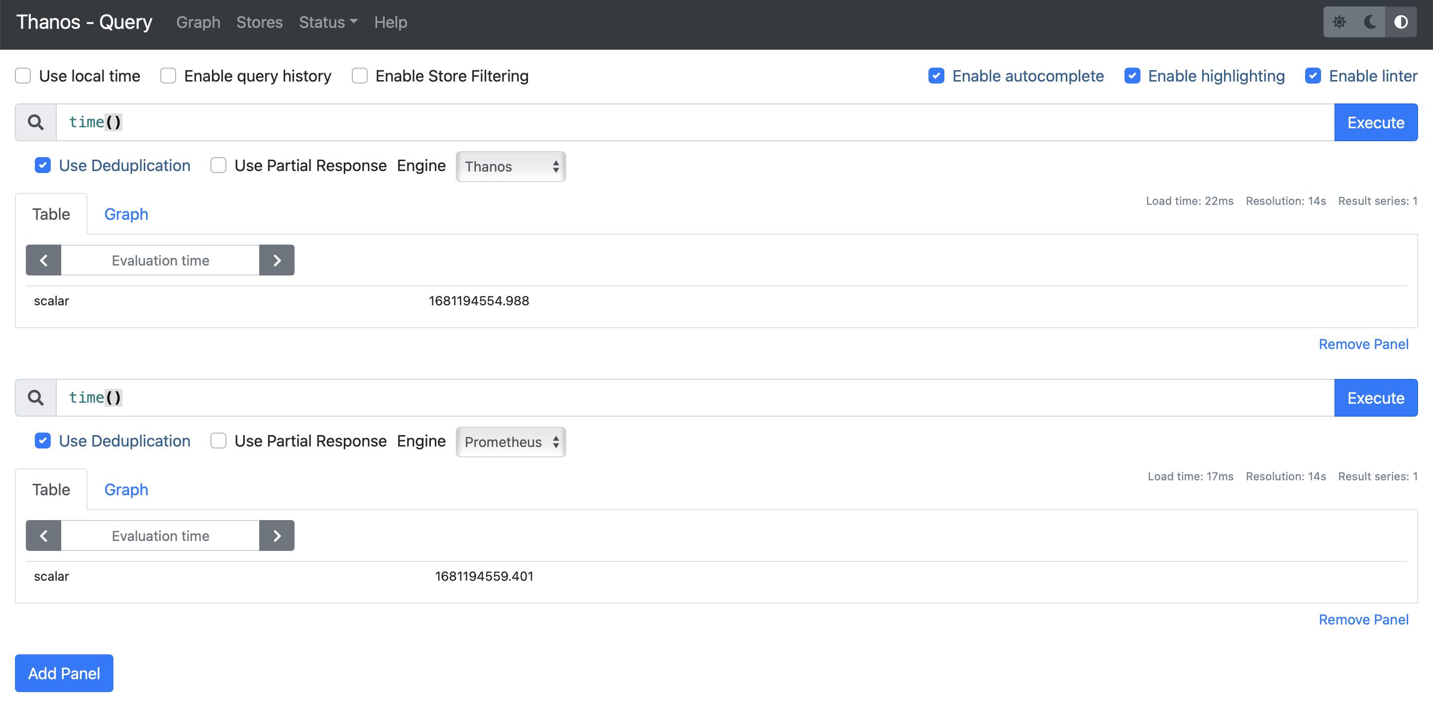Disable the Enable linter checkbox

pyautogui.click(x=1313, y=76)
